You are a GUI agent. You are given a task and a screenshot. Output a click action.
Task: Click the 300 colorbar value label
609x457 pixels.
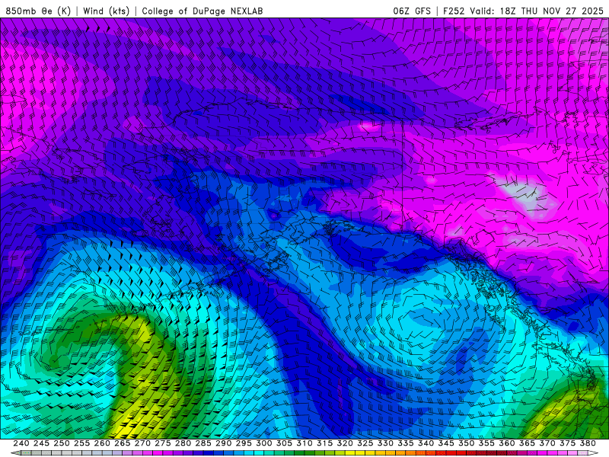click(x=263, y=443)
